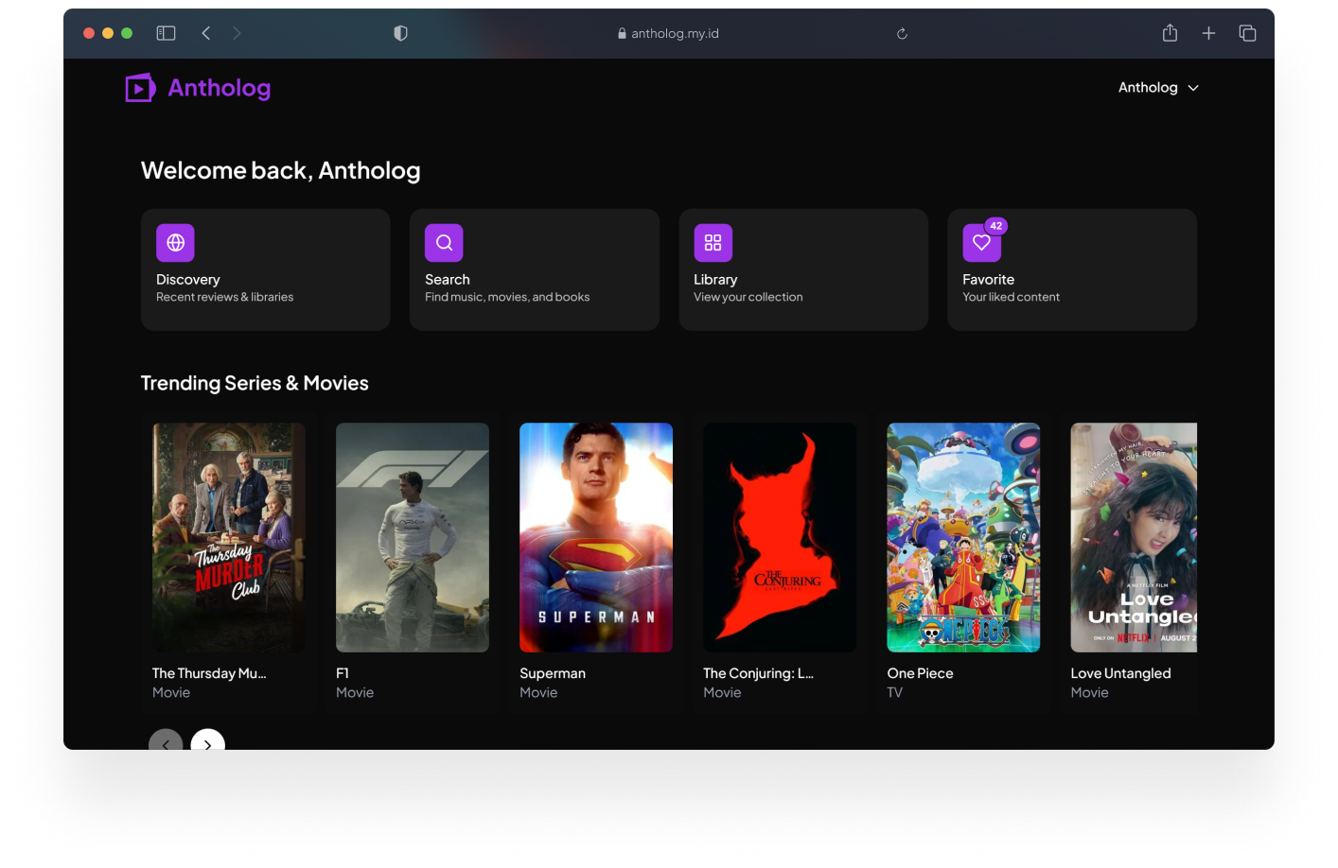Viewport: 1338px width, 868px height.
Task: Click the One Piece title text
Action: tap(920, 673)
